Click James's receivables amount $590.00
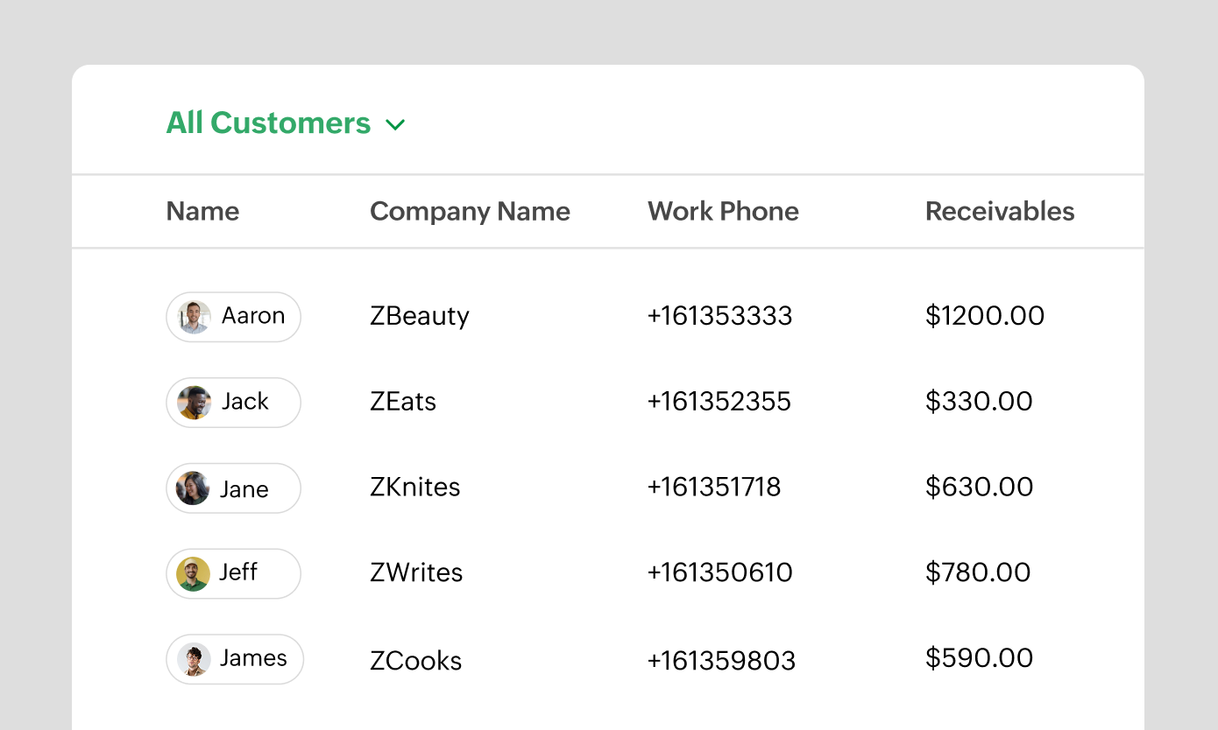Screen dimensions: 1218x730 (979, 657)
